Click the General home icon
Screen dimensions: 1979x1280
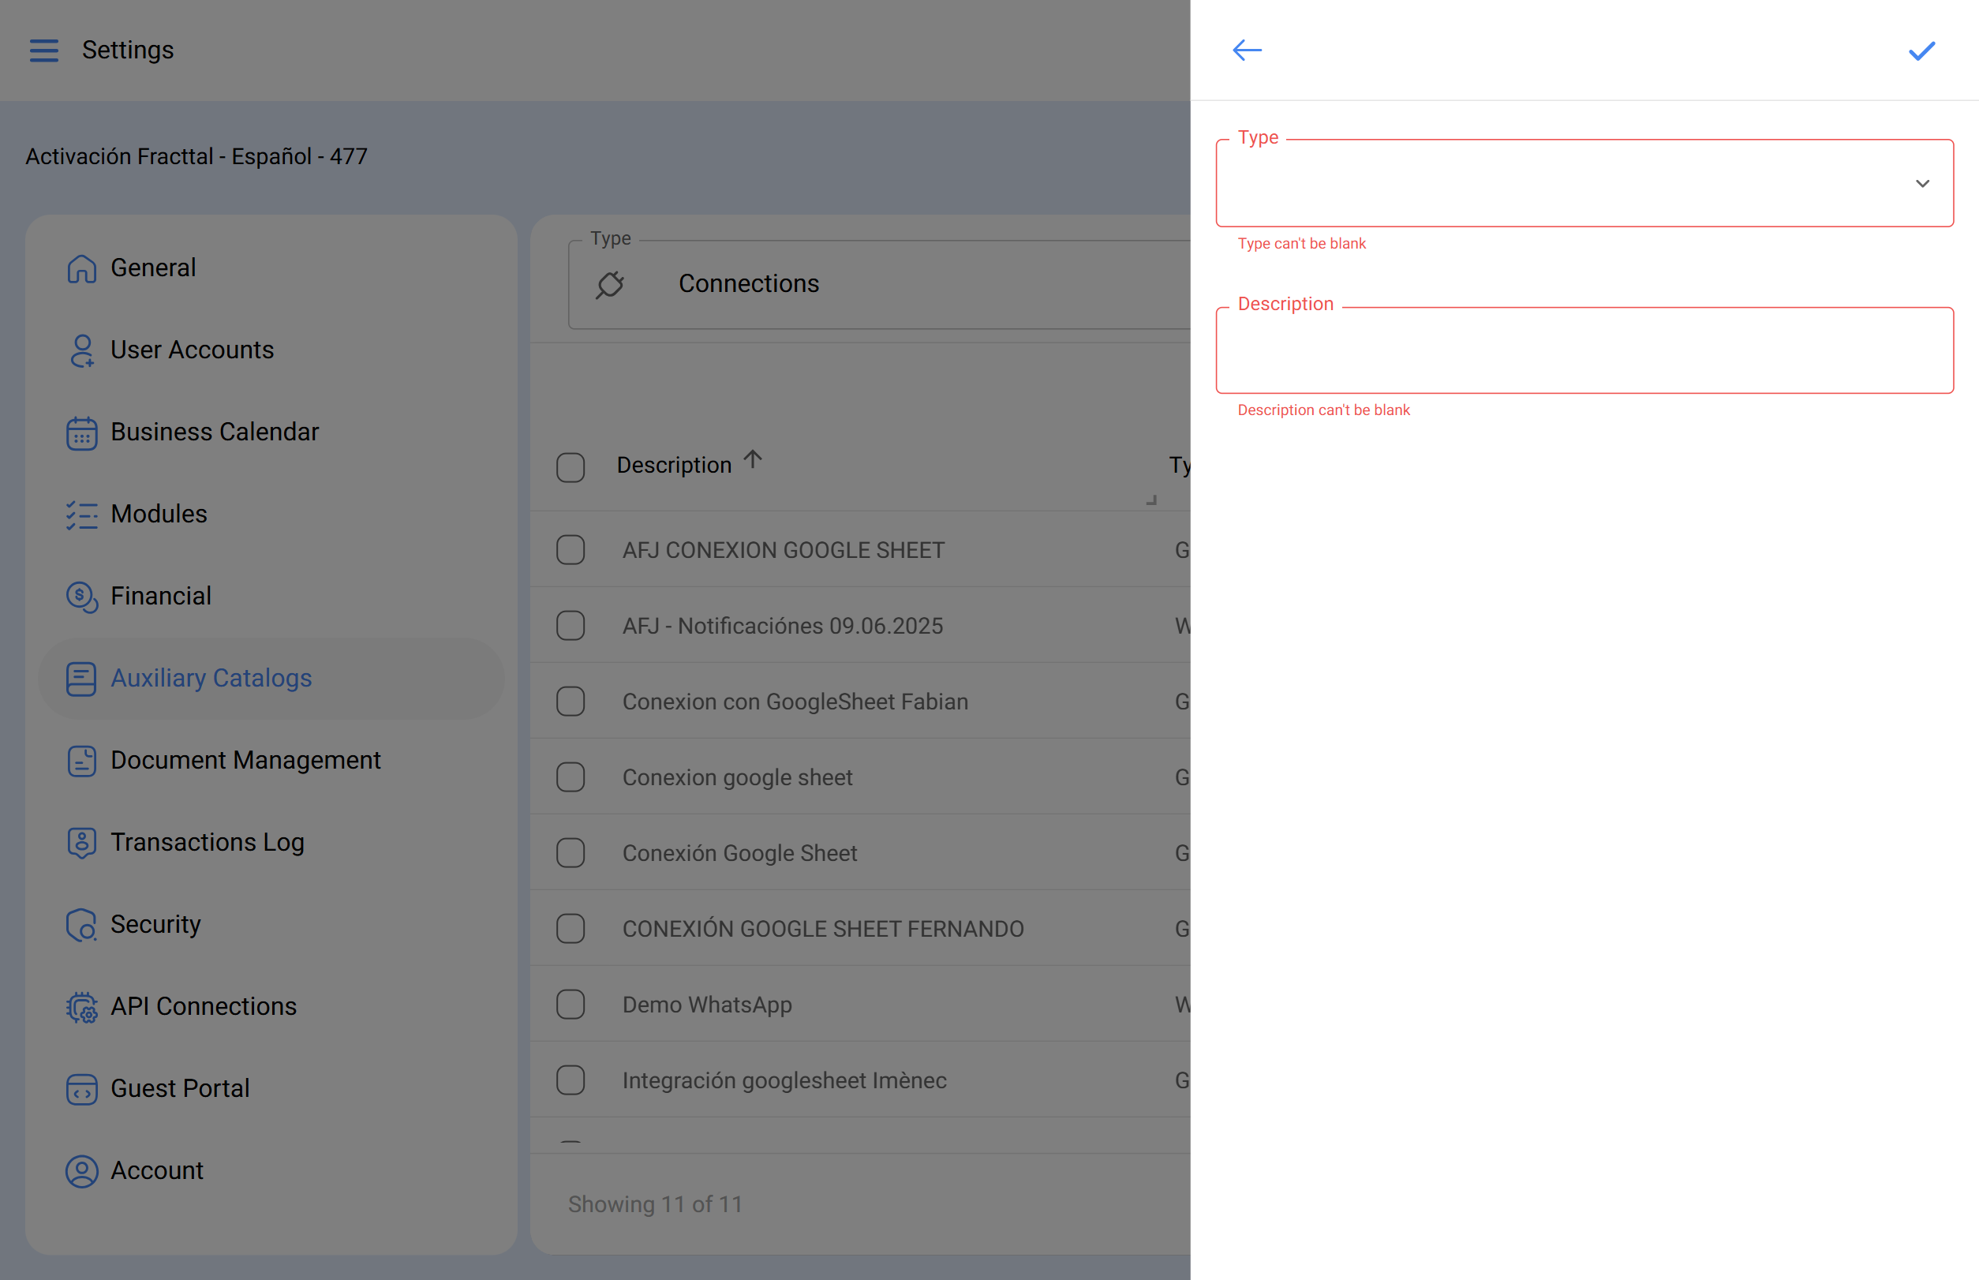[x=81, y=268]
